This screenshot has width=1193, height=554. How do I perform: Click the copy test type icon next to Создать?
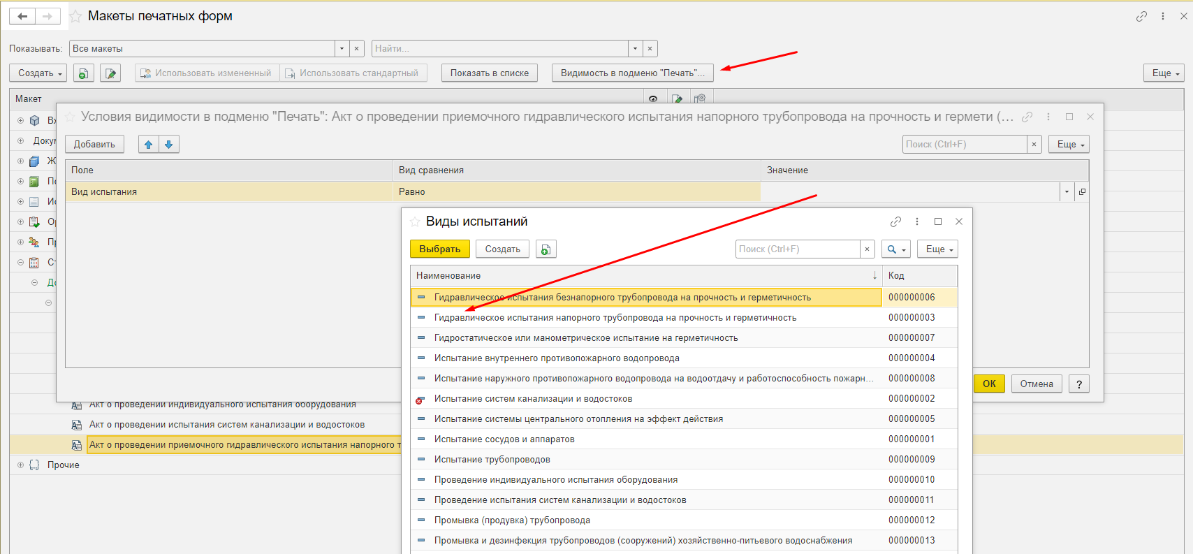(x=546, y=249)
